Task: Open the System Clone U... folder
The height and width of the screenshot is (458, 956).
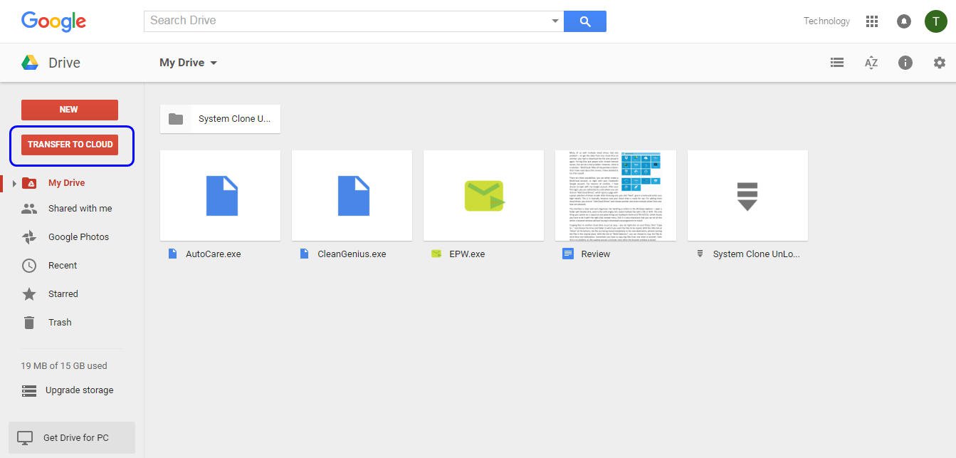Action: pos(221,119)
